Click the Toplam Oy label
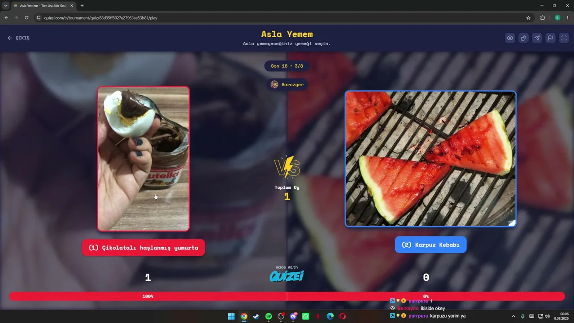This screenshot has width=574, height=323. [x=287, y=188]
